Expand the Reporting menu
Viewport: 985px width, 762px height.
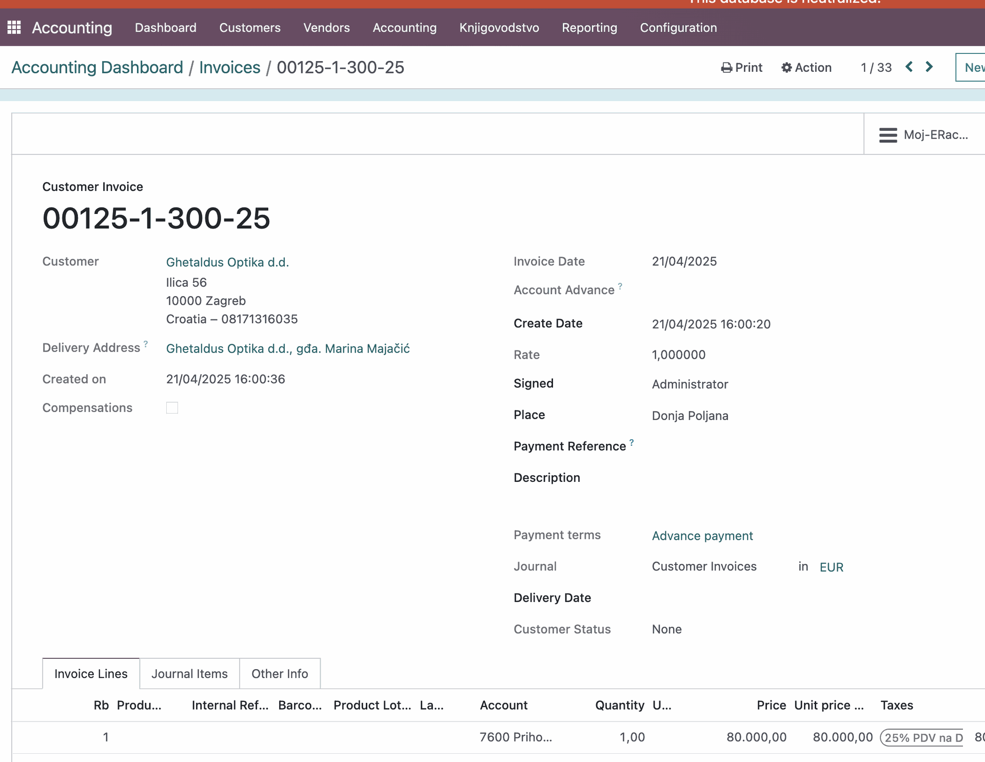(589, 28)
